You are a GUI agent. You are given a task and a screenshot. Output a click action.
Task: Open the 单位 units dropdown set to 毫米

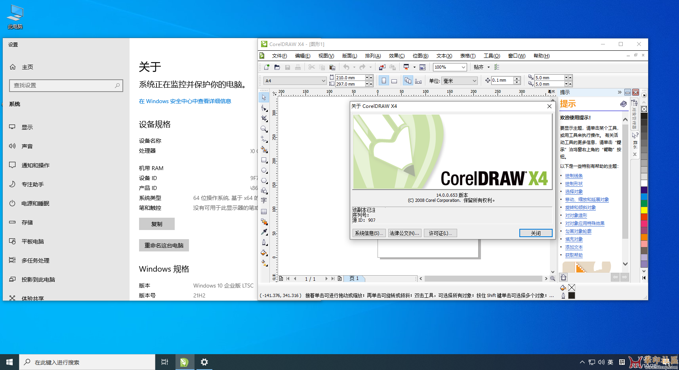point(460,81)
